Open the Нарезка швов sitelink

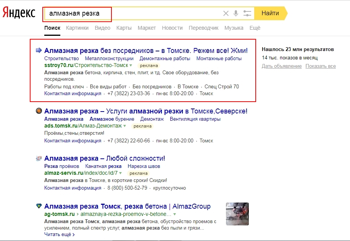(144, 166)
